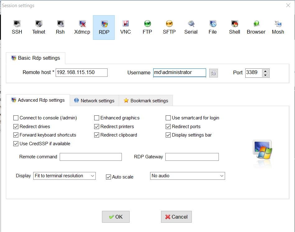The height and width of the screenshot is (232, 295).
Task: Click the Cancel button
Action: pos(176,217)
